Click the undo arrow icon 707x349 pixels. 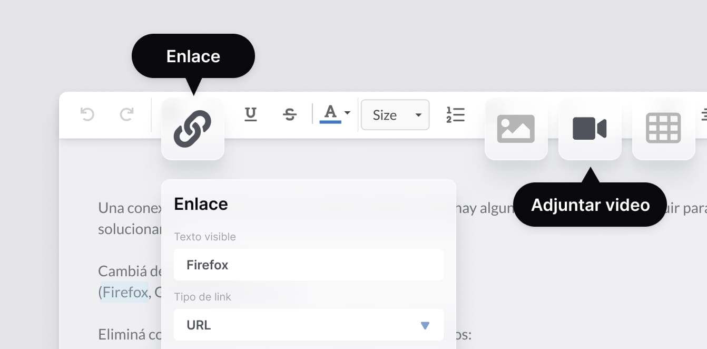click(x=87, y=114)
